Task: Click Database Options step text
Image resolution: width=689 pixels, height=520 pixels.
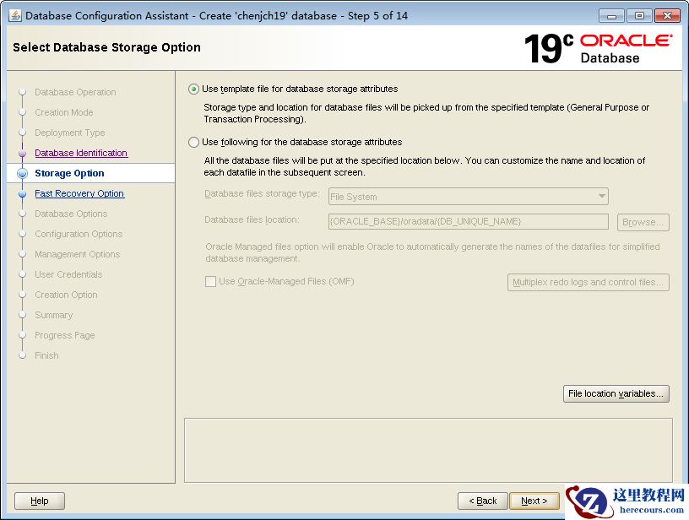Action: coord(71,214)
